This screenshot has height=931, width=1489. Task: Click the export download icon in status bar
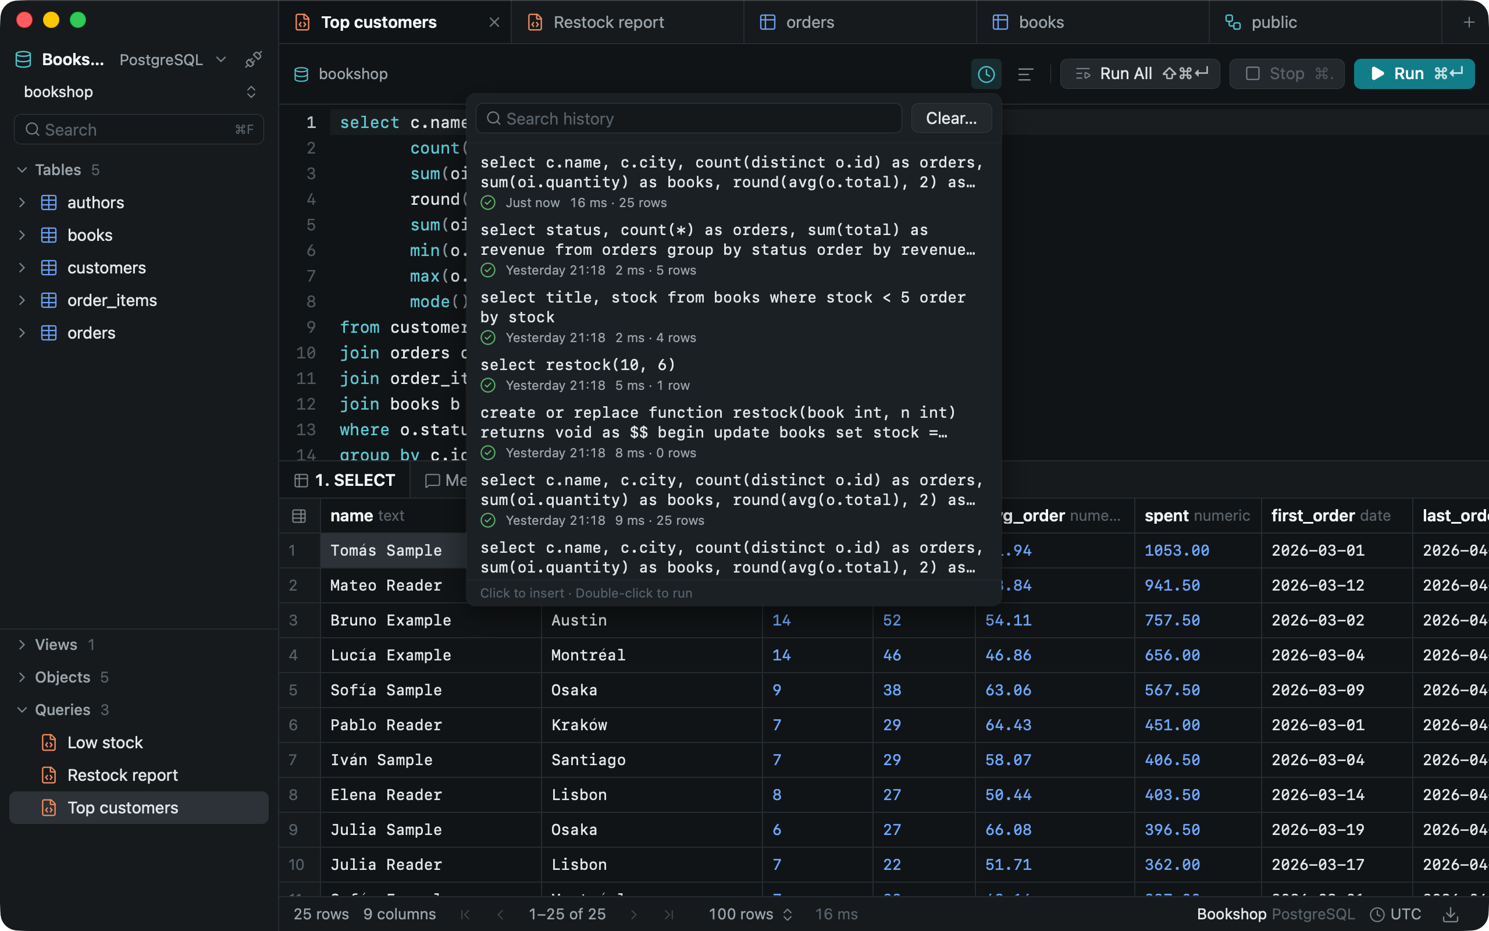click(1451, 914)
